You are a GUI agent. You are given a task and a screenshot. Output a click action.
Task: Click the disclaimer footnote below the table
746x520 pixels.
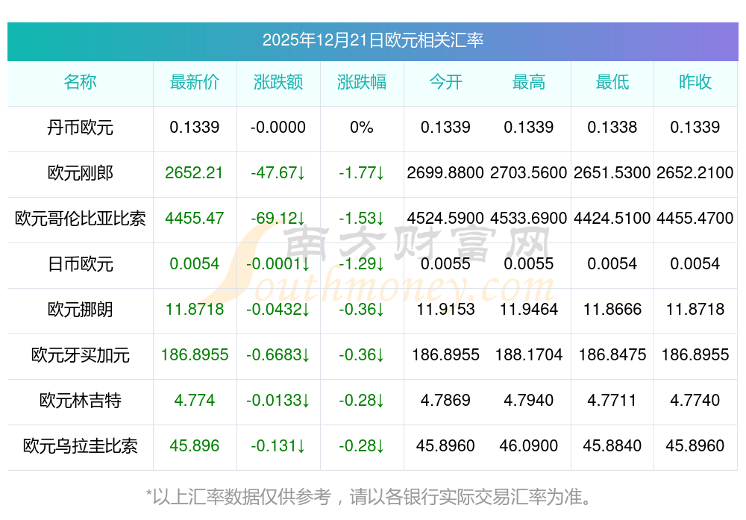[372, 496]
